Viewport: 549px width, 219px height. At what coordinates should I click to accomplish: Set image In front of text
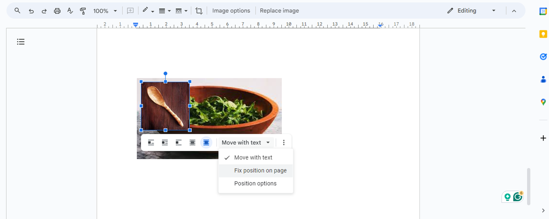pyautogui.click(x=206, y=142)
